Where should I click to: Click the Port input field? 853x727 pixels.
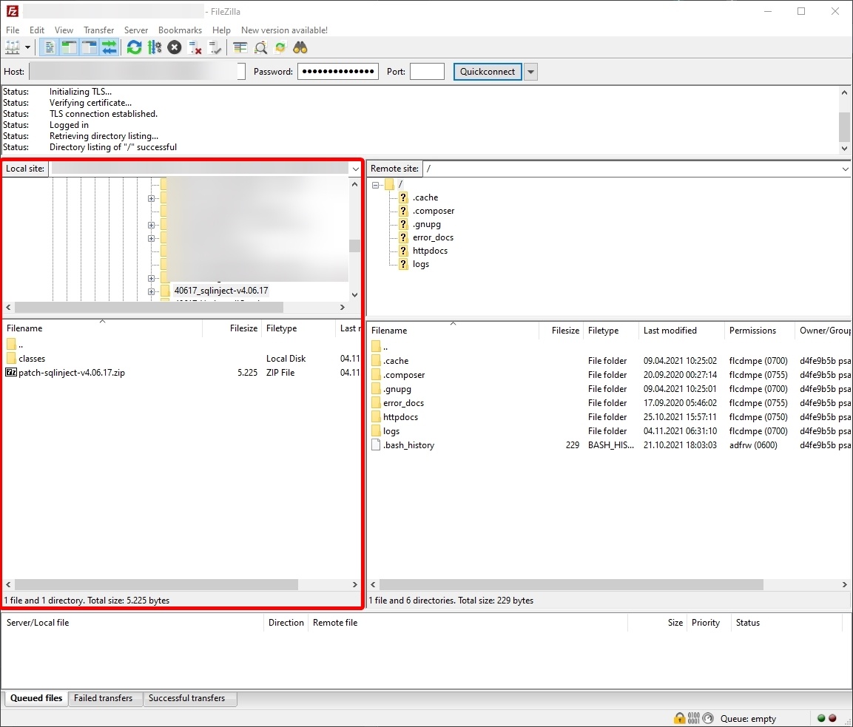pyautogui.click(x=427, y=72)
